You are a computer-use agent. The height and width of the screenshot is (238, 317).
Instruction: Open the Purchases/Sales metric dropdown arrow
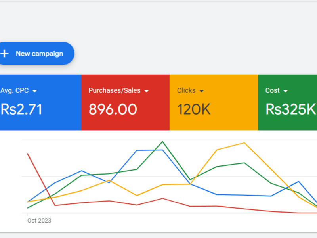coord(146,91)
